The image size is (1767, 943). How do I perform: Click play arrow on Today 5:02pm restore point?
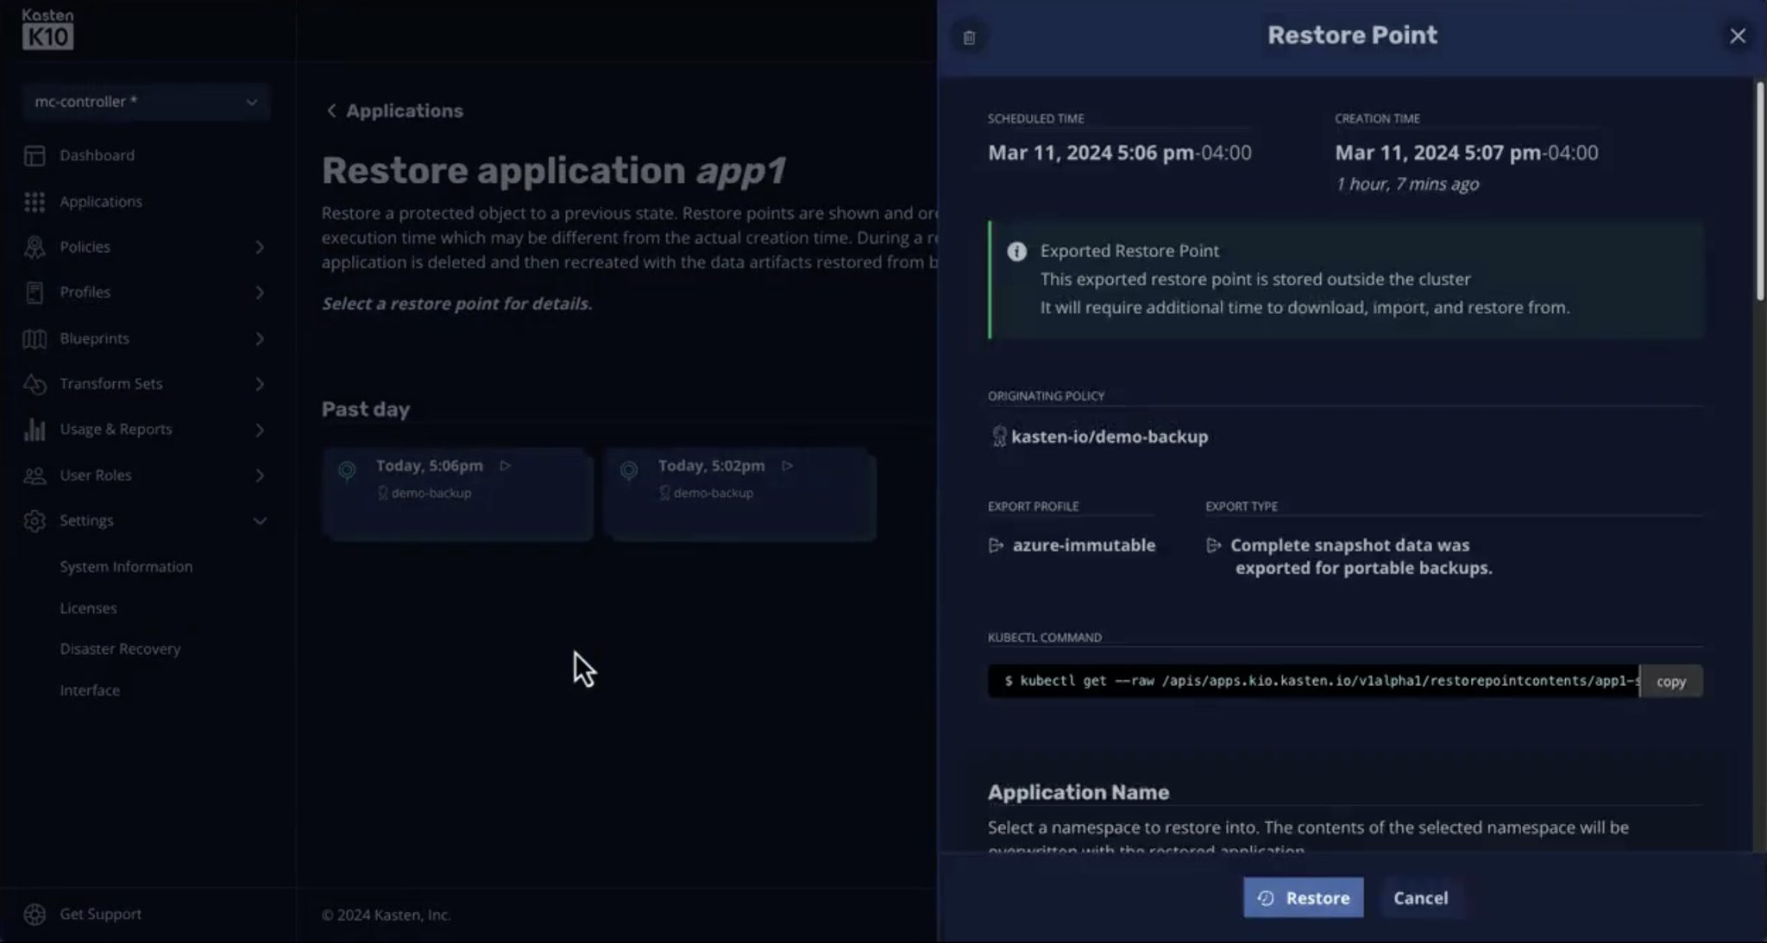tap(787, 466)
